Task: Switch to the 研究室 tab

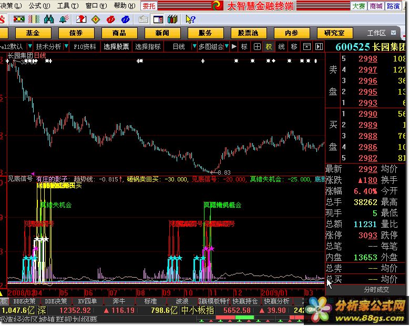Action: click(335, 33)
